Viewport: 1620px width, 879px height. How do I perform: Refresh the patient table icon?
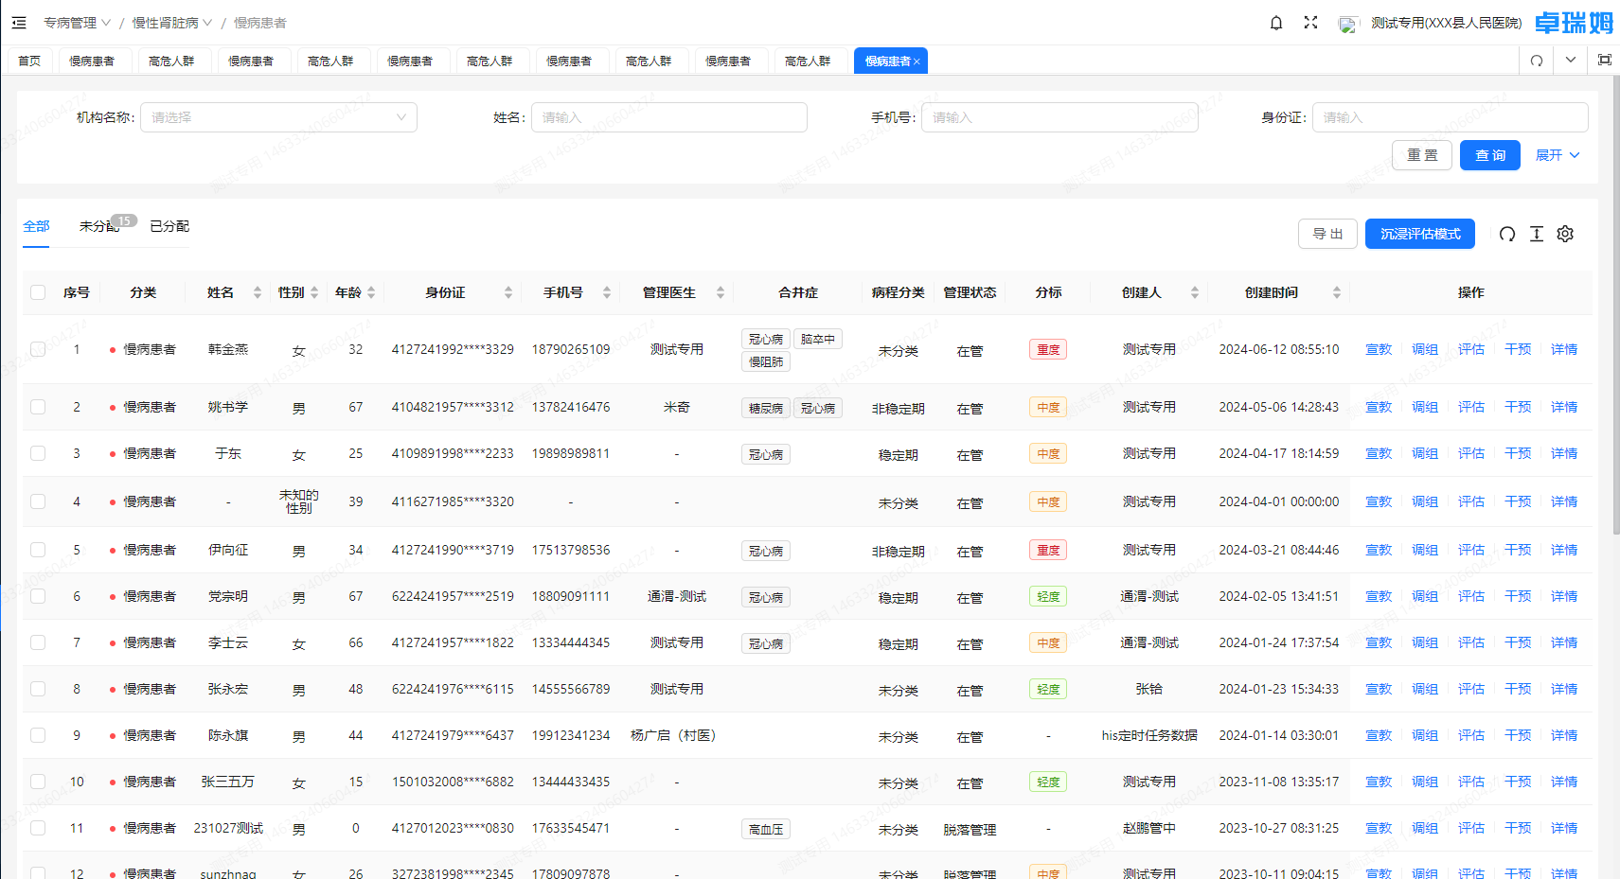click(1507, 234)
